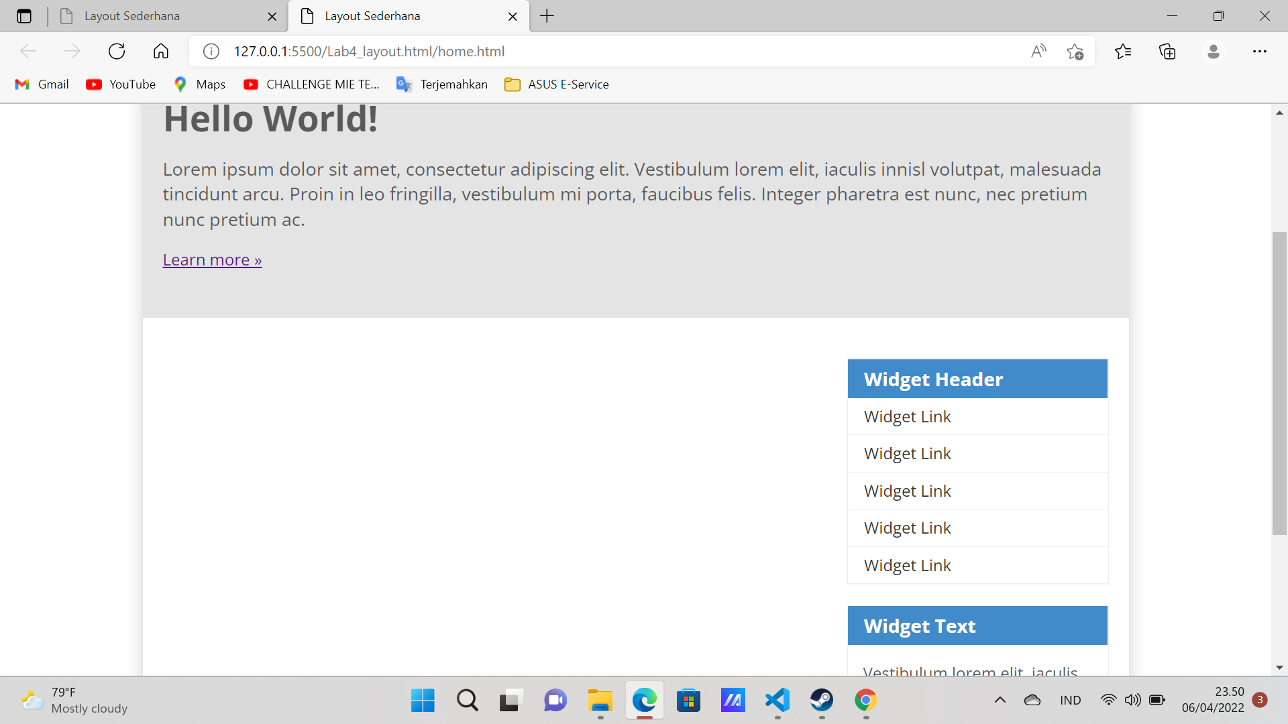Click the Learn more » link
This screenshot has width=1288, height=724.
212,260
